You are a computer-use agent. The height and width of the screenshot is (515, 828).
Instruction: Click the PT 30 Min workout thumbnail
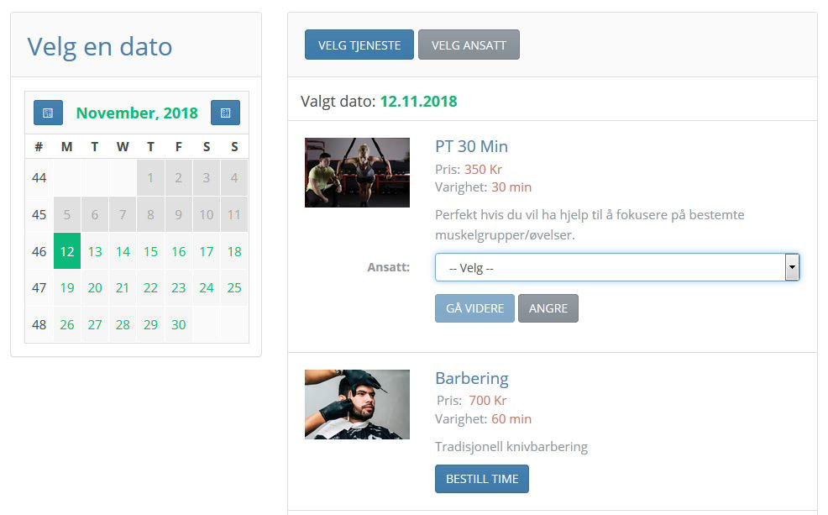357,172
